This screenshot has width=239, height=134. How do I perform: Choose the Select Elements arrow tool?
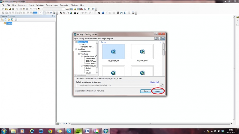click(99, 13)
